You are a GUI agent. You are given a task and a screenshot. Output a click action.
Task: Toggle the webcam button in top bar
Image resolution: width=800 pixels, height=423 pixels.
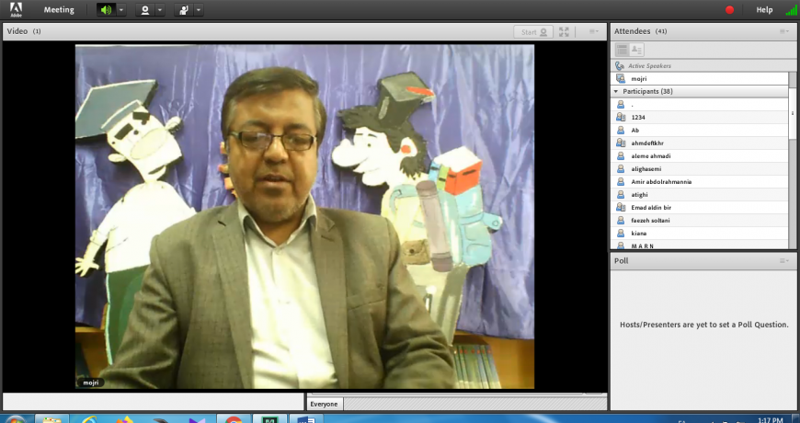(x=144, y=10)
